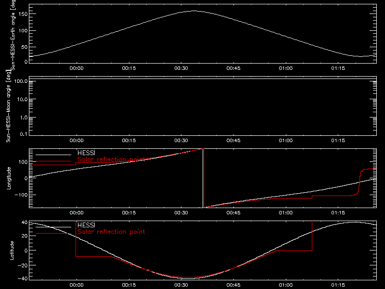This screenshot has height=289, width=385.
Task: Select the HESSI legend text in Longitude plot
Action: click(x=86, y=153)
